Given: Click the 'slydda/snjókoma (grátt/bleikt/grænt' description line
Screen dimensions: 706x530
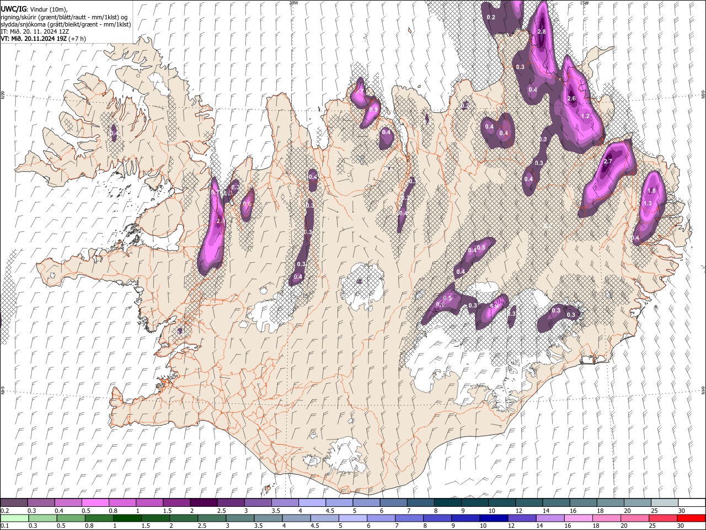Looking at the screenshot, I should (66, 24).
